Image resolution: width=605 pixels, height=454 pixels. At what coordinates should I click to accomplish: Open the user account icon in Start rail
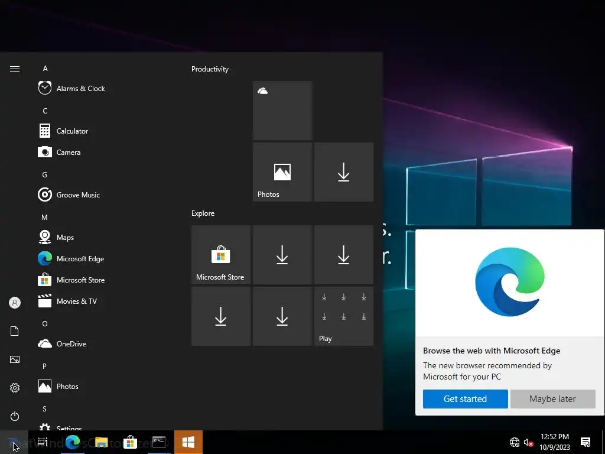(15, 303)
